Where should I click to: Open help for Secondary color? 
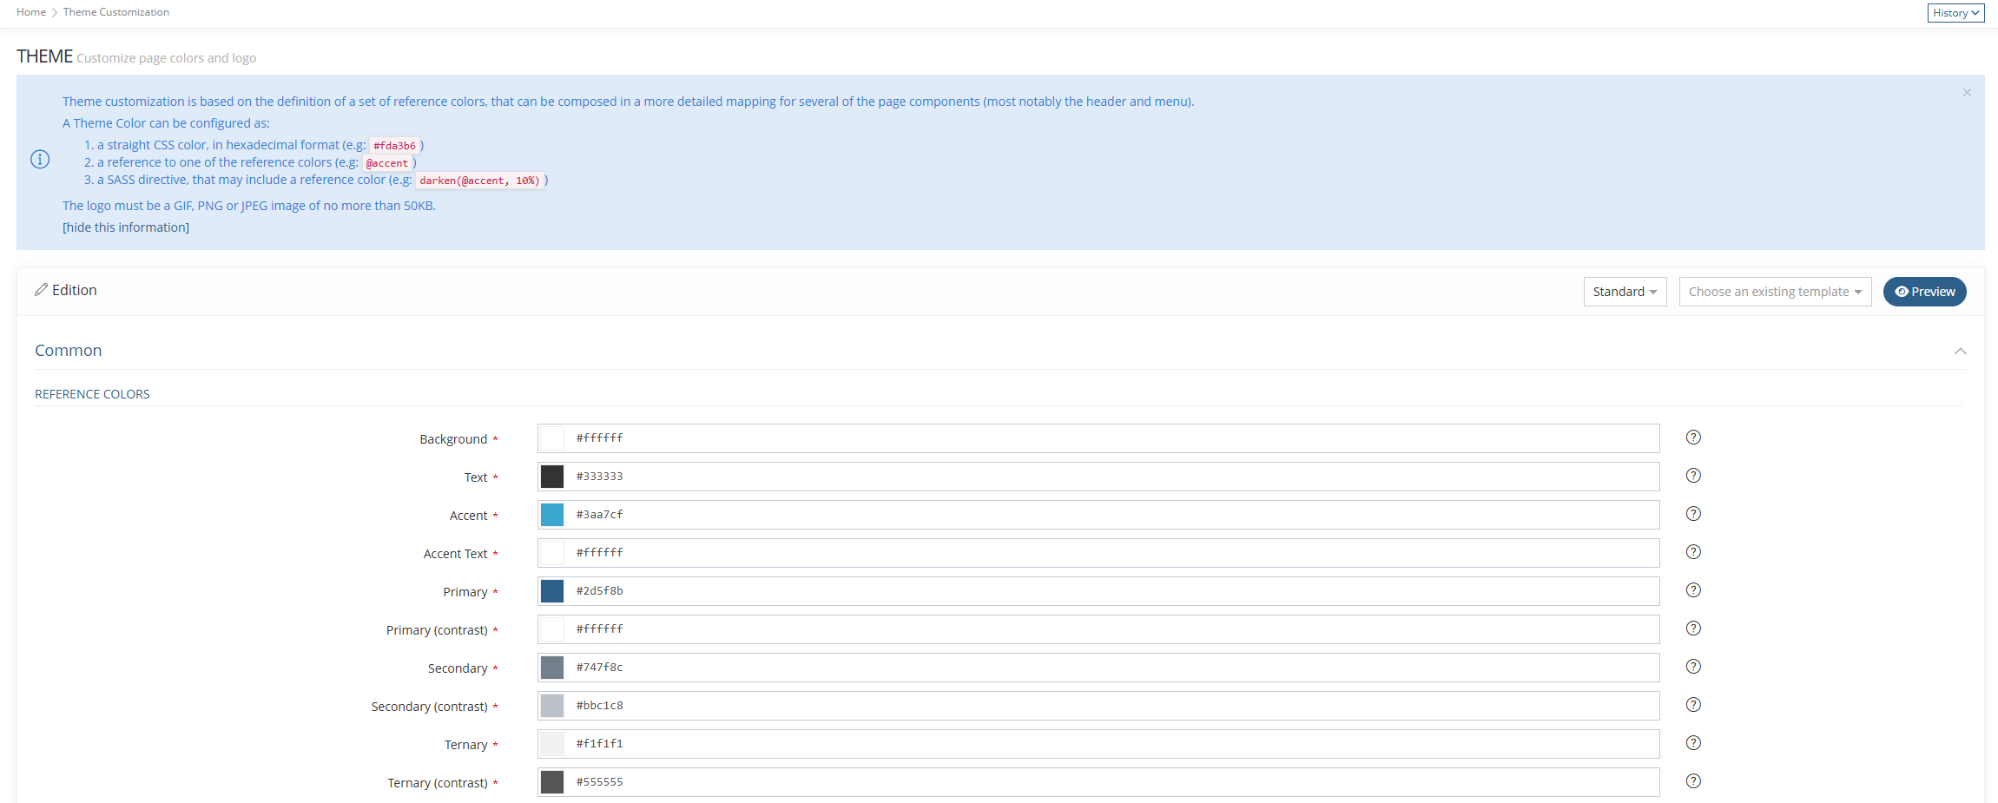click(x=1692, y=667)
